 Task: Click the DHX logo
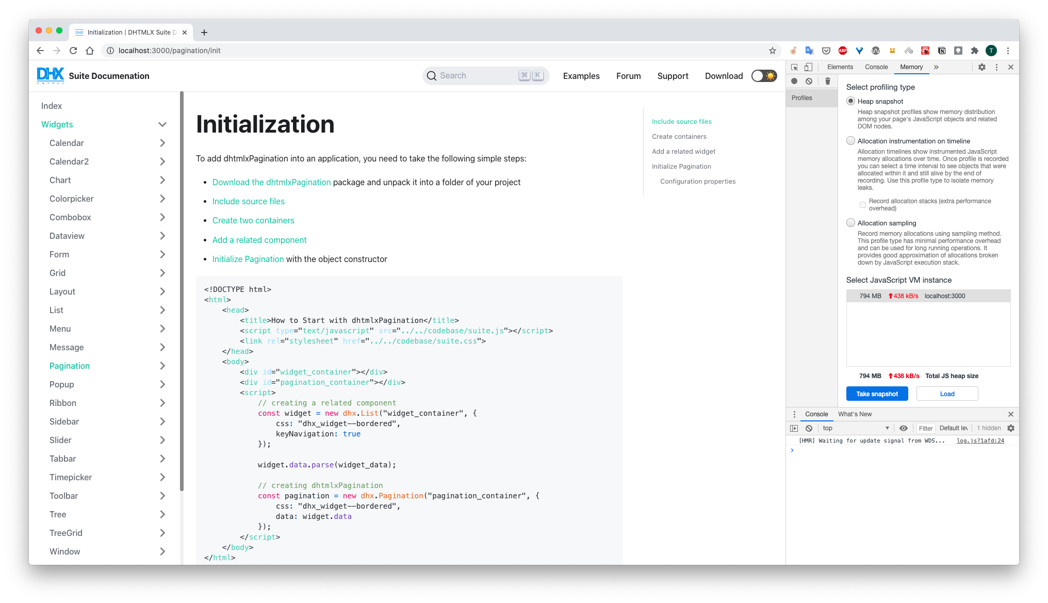(x=51, y=76)
